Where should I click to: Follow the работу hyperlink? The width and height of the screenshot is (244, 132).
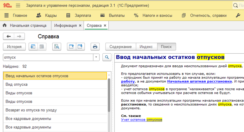point(128,81)
